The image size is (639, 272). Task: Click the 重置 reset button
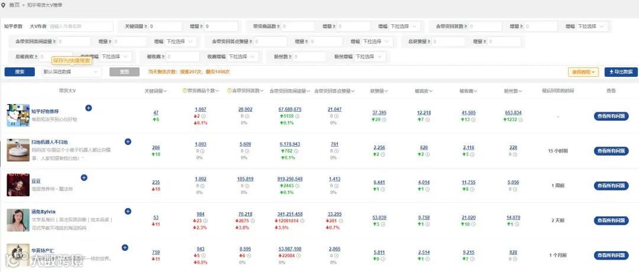pyautogui.click(x=124, y=72)
